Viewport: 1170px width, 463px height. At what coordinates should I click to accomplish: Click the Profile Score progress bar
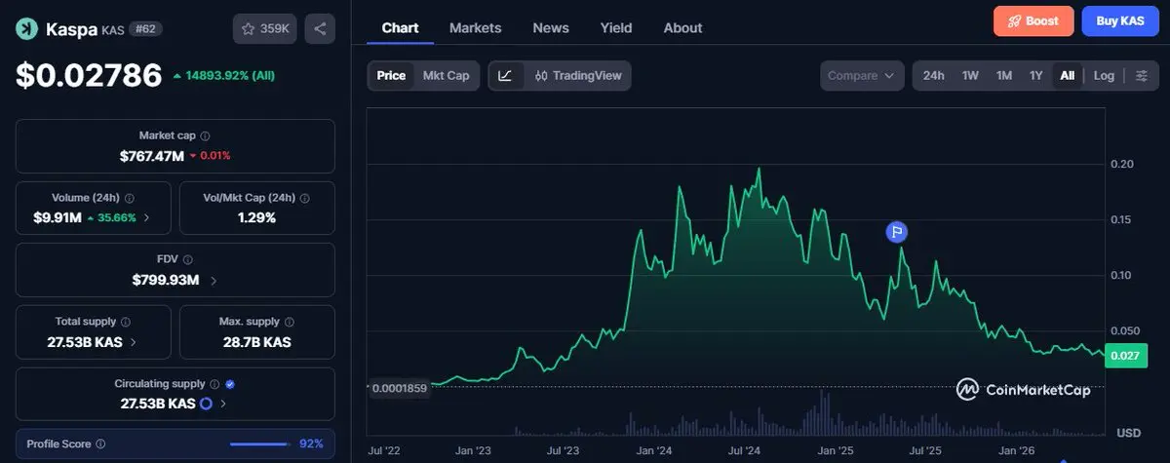coord(260,444)
